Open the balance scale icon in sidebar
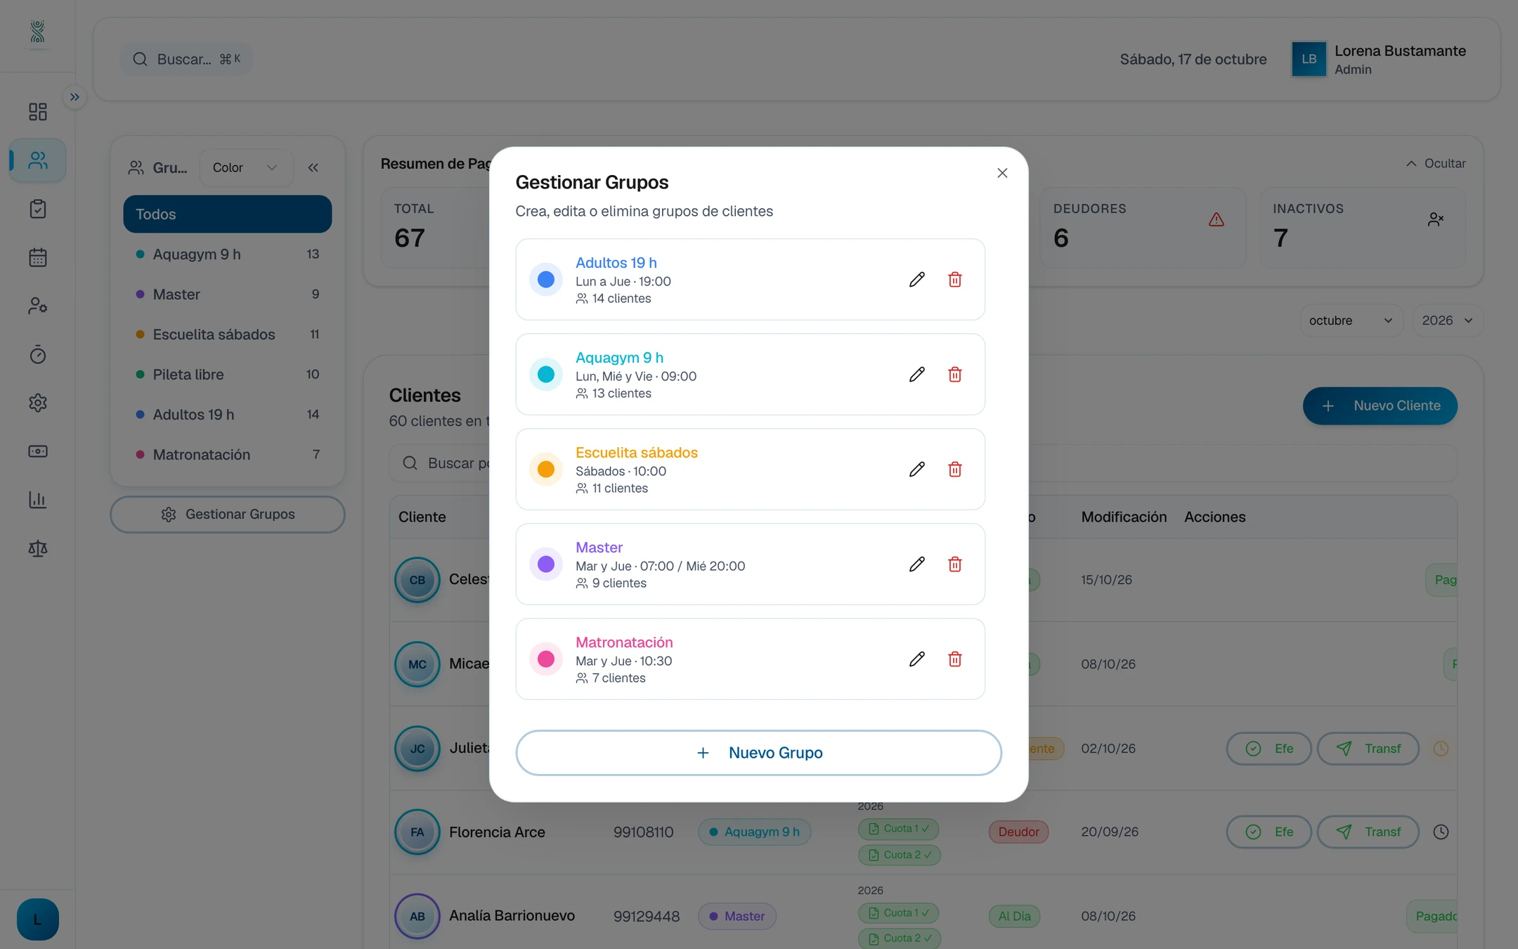Image resolution: width=1518 pixels, height=949 pixels. pyautogui.click(x=38, y=548)
